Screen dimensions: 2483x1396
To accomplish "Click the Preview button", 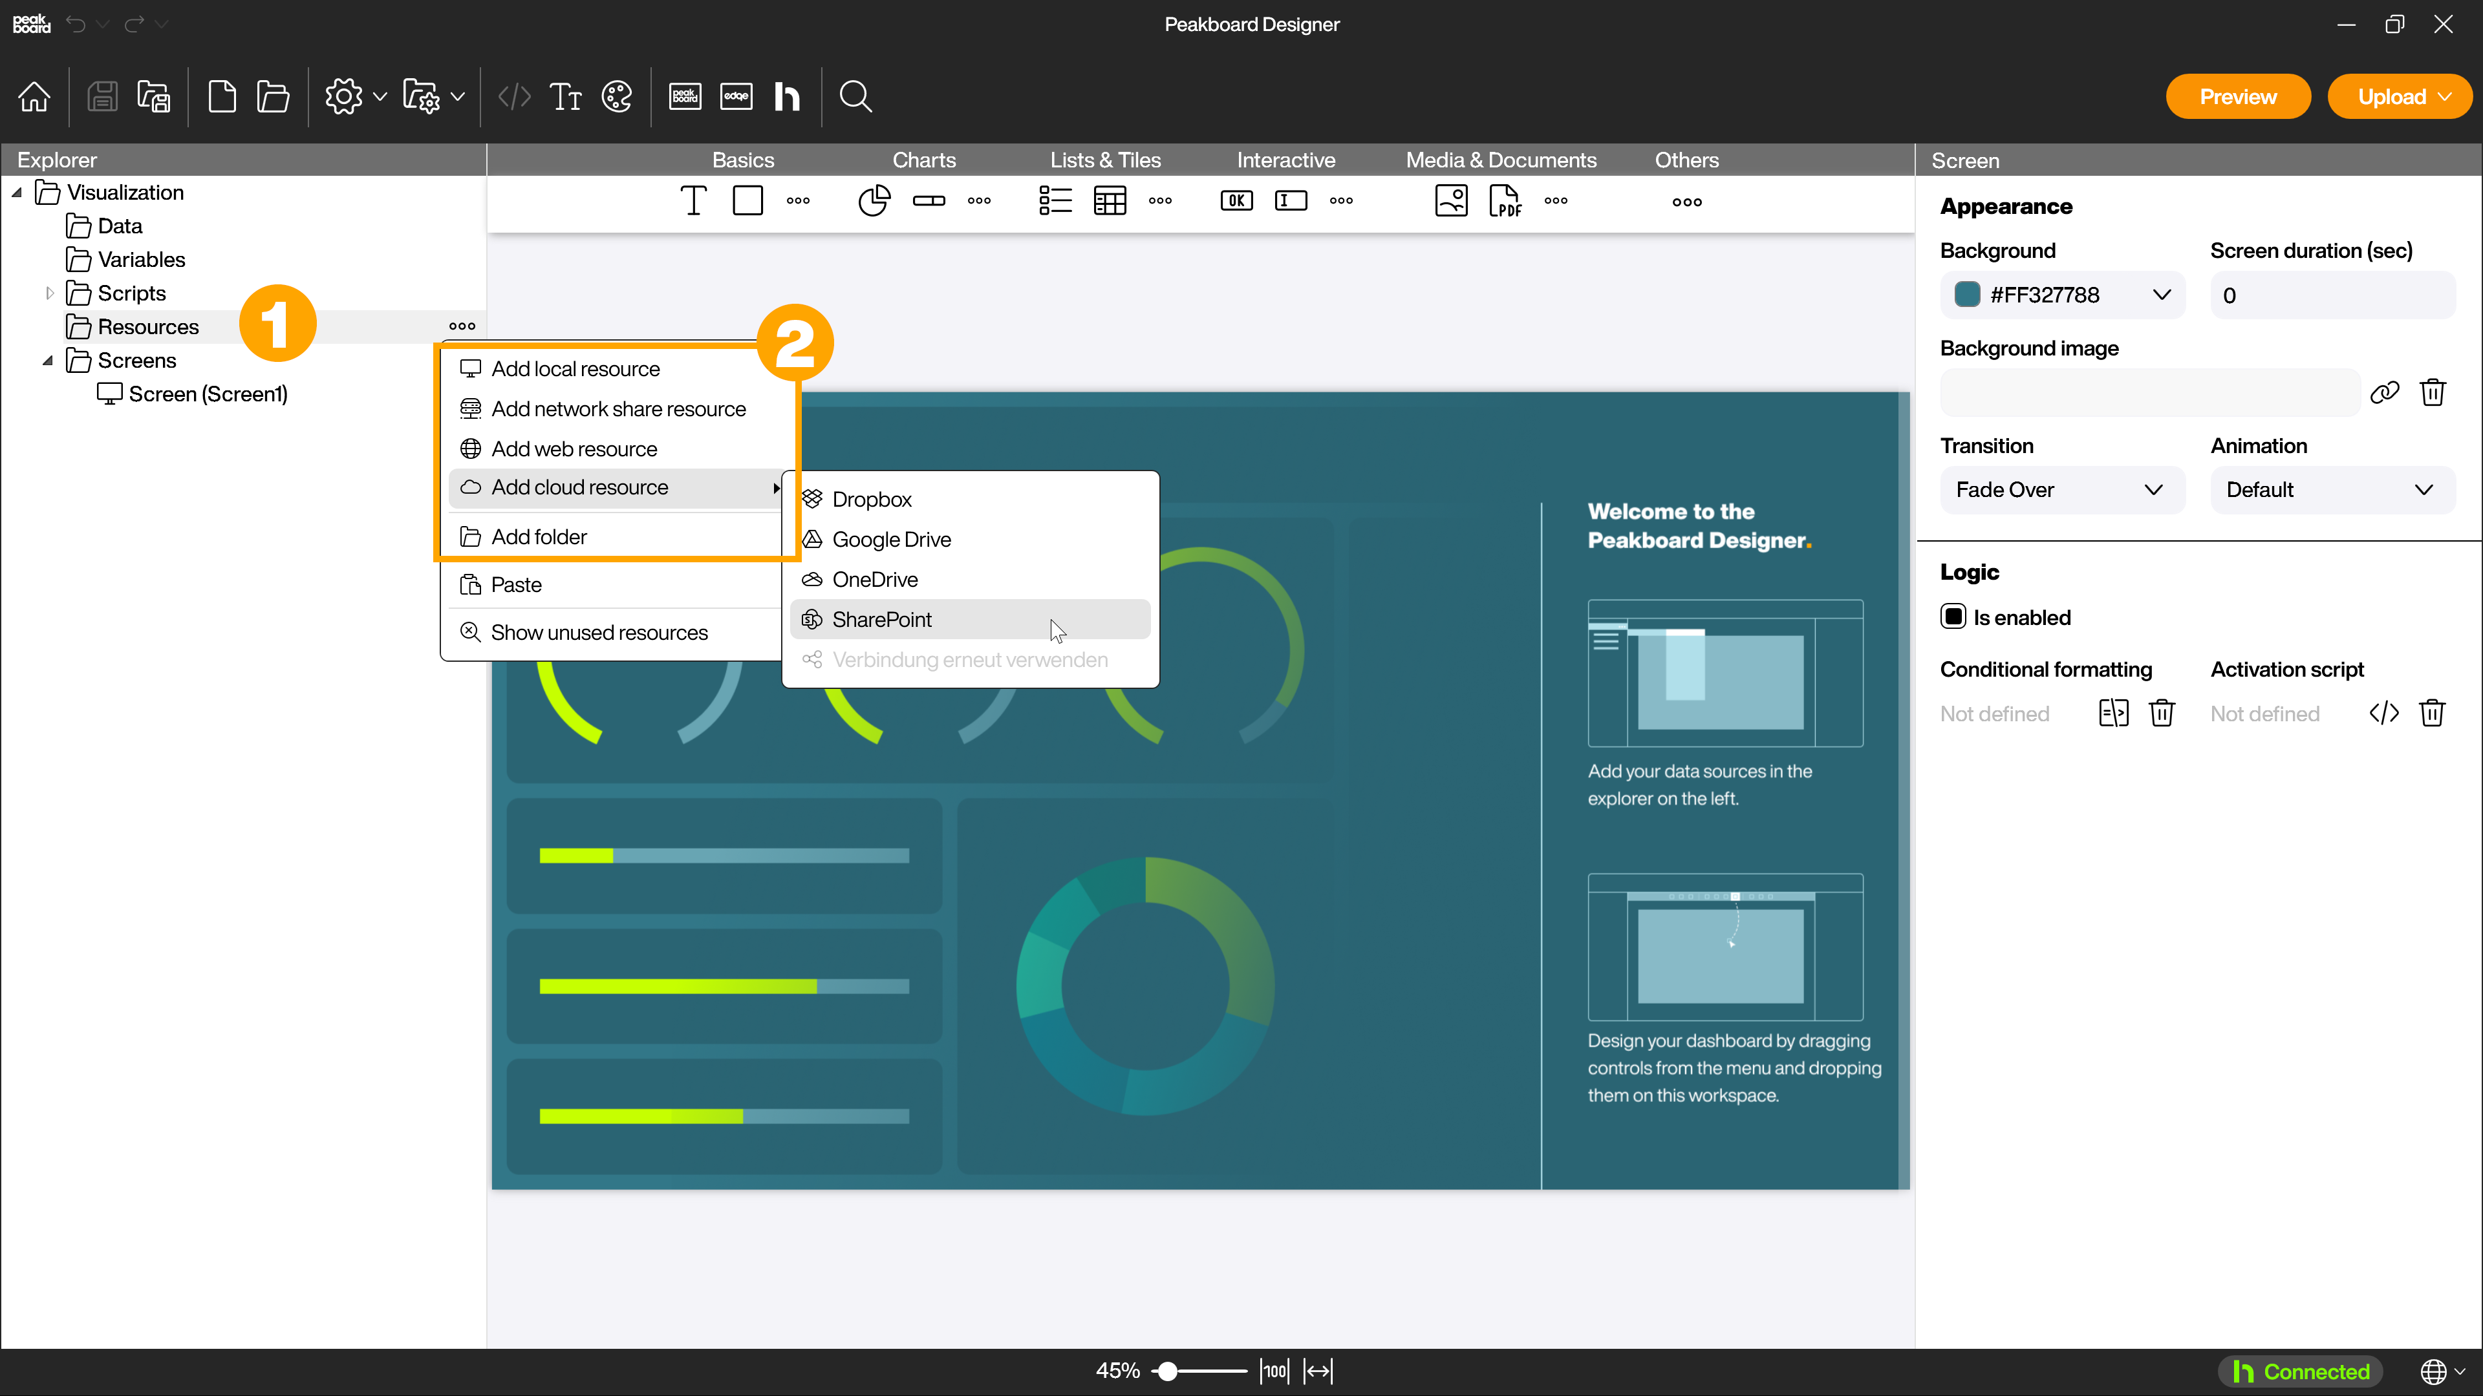I will pos(2238,96).
